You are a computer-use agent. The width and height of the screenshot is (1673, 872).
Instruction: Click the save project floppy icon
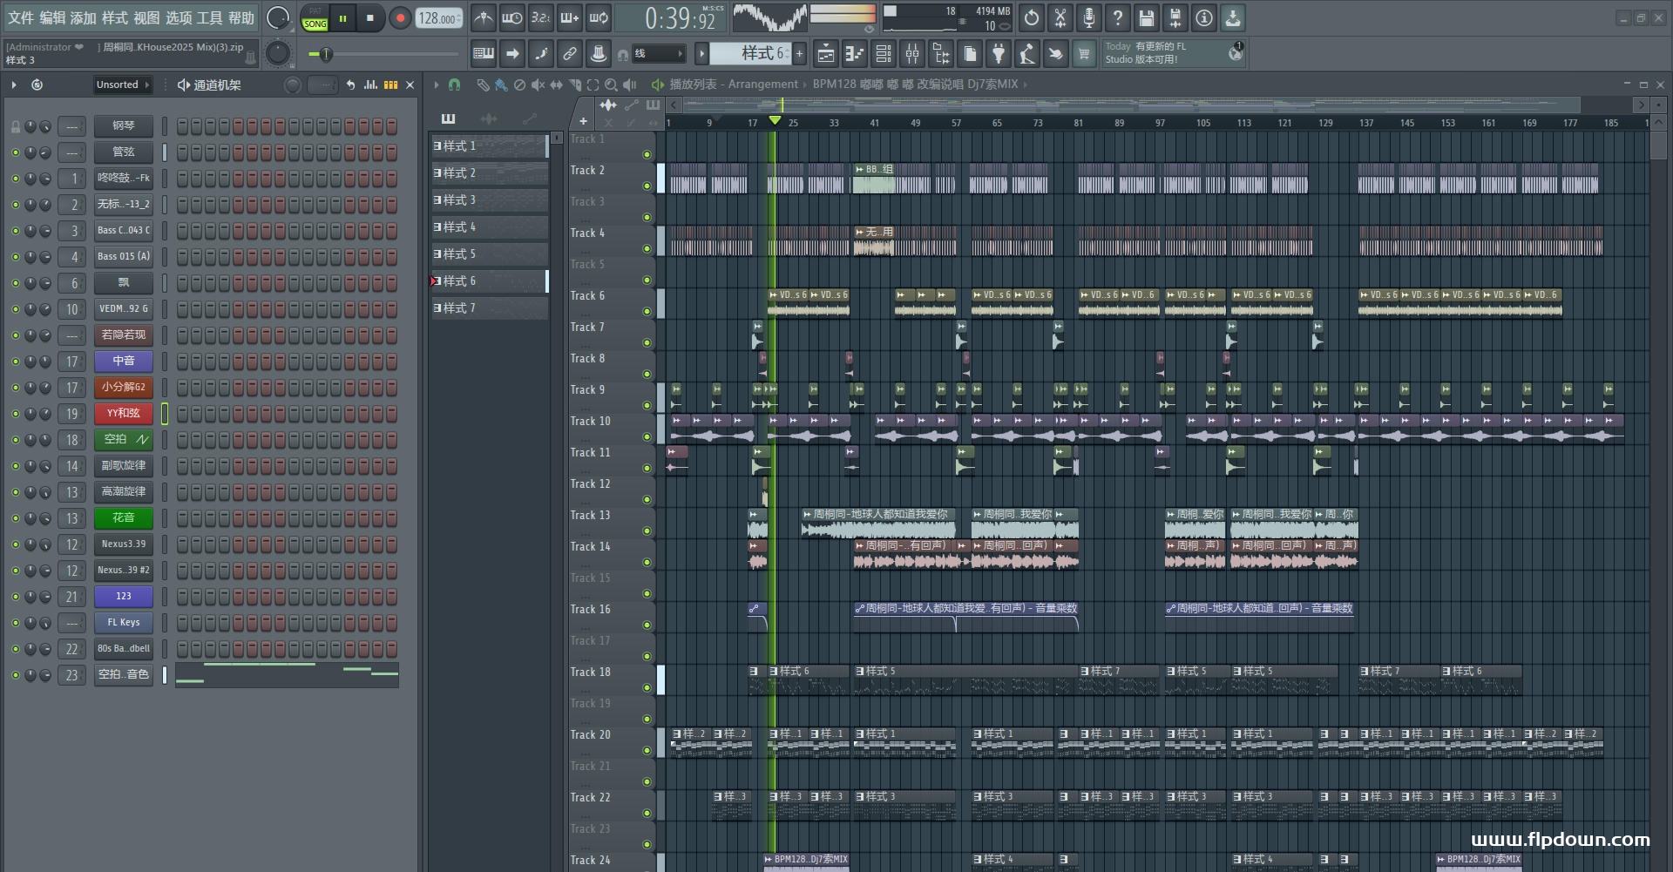tap(1147, 17)
